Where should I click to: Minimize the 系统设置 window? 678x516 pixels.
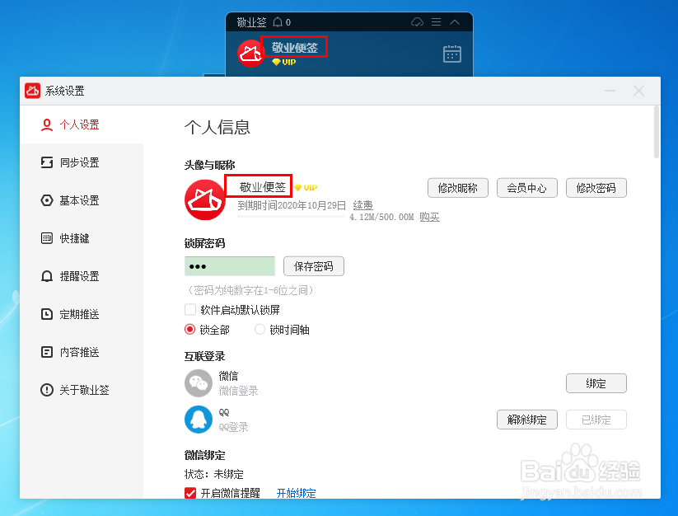610,91
